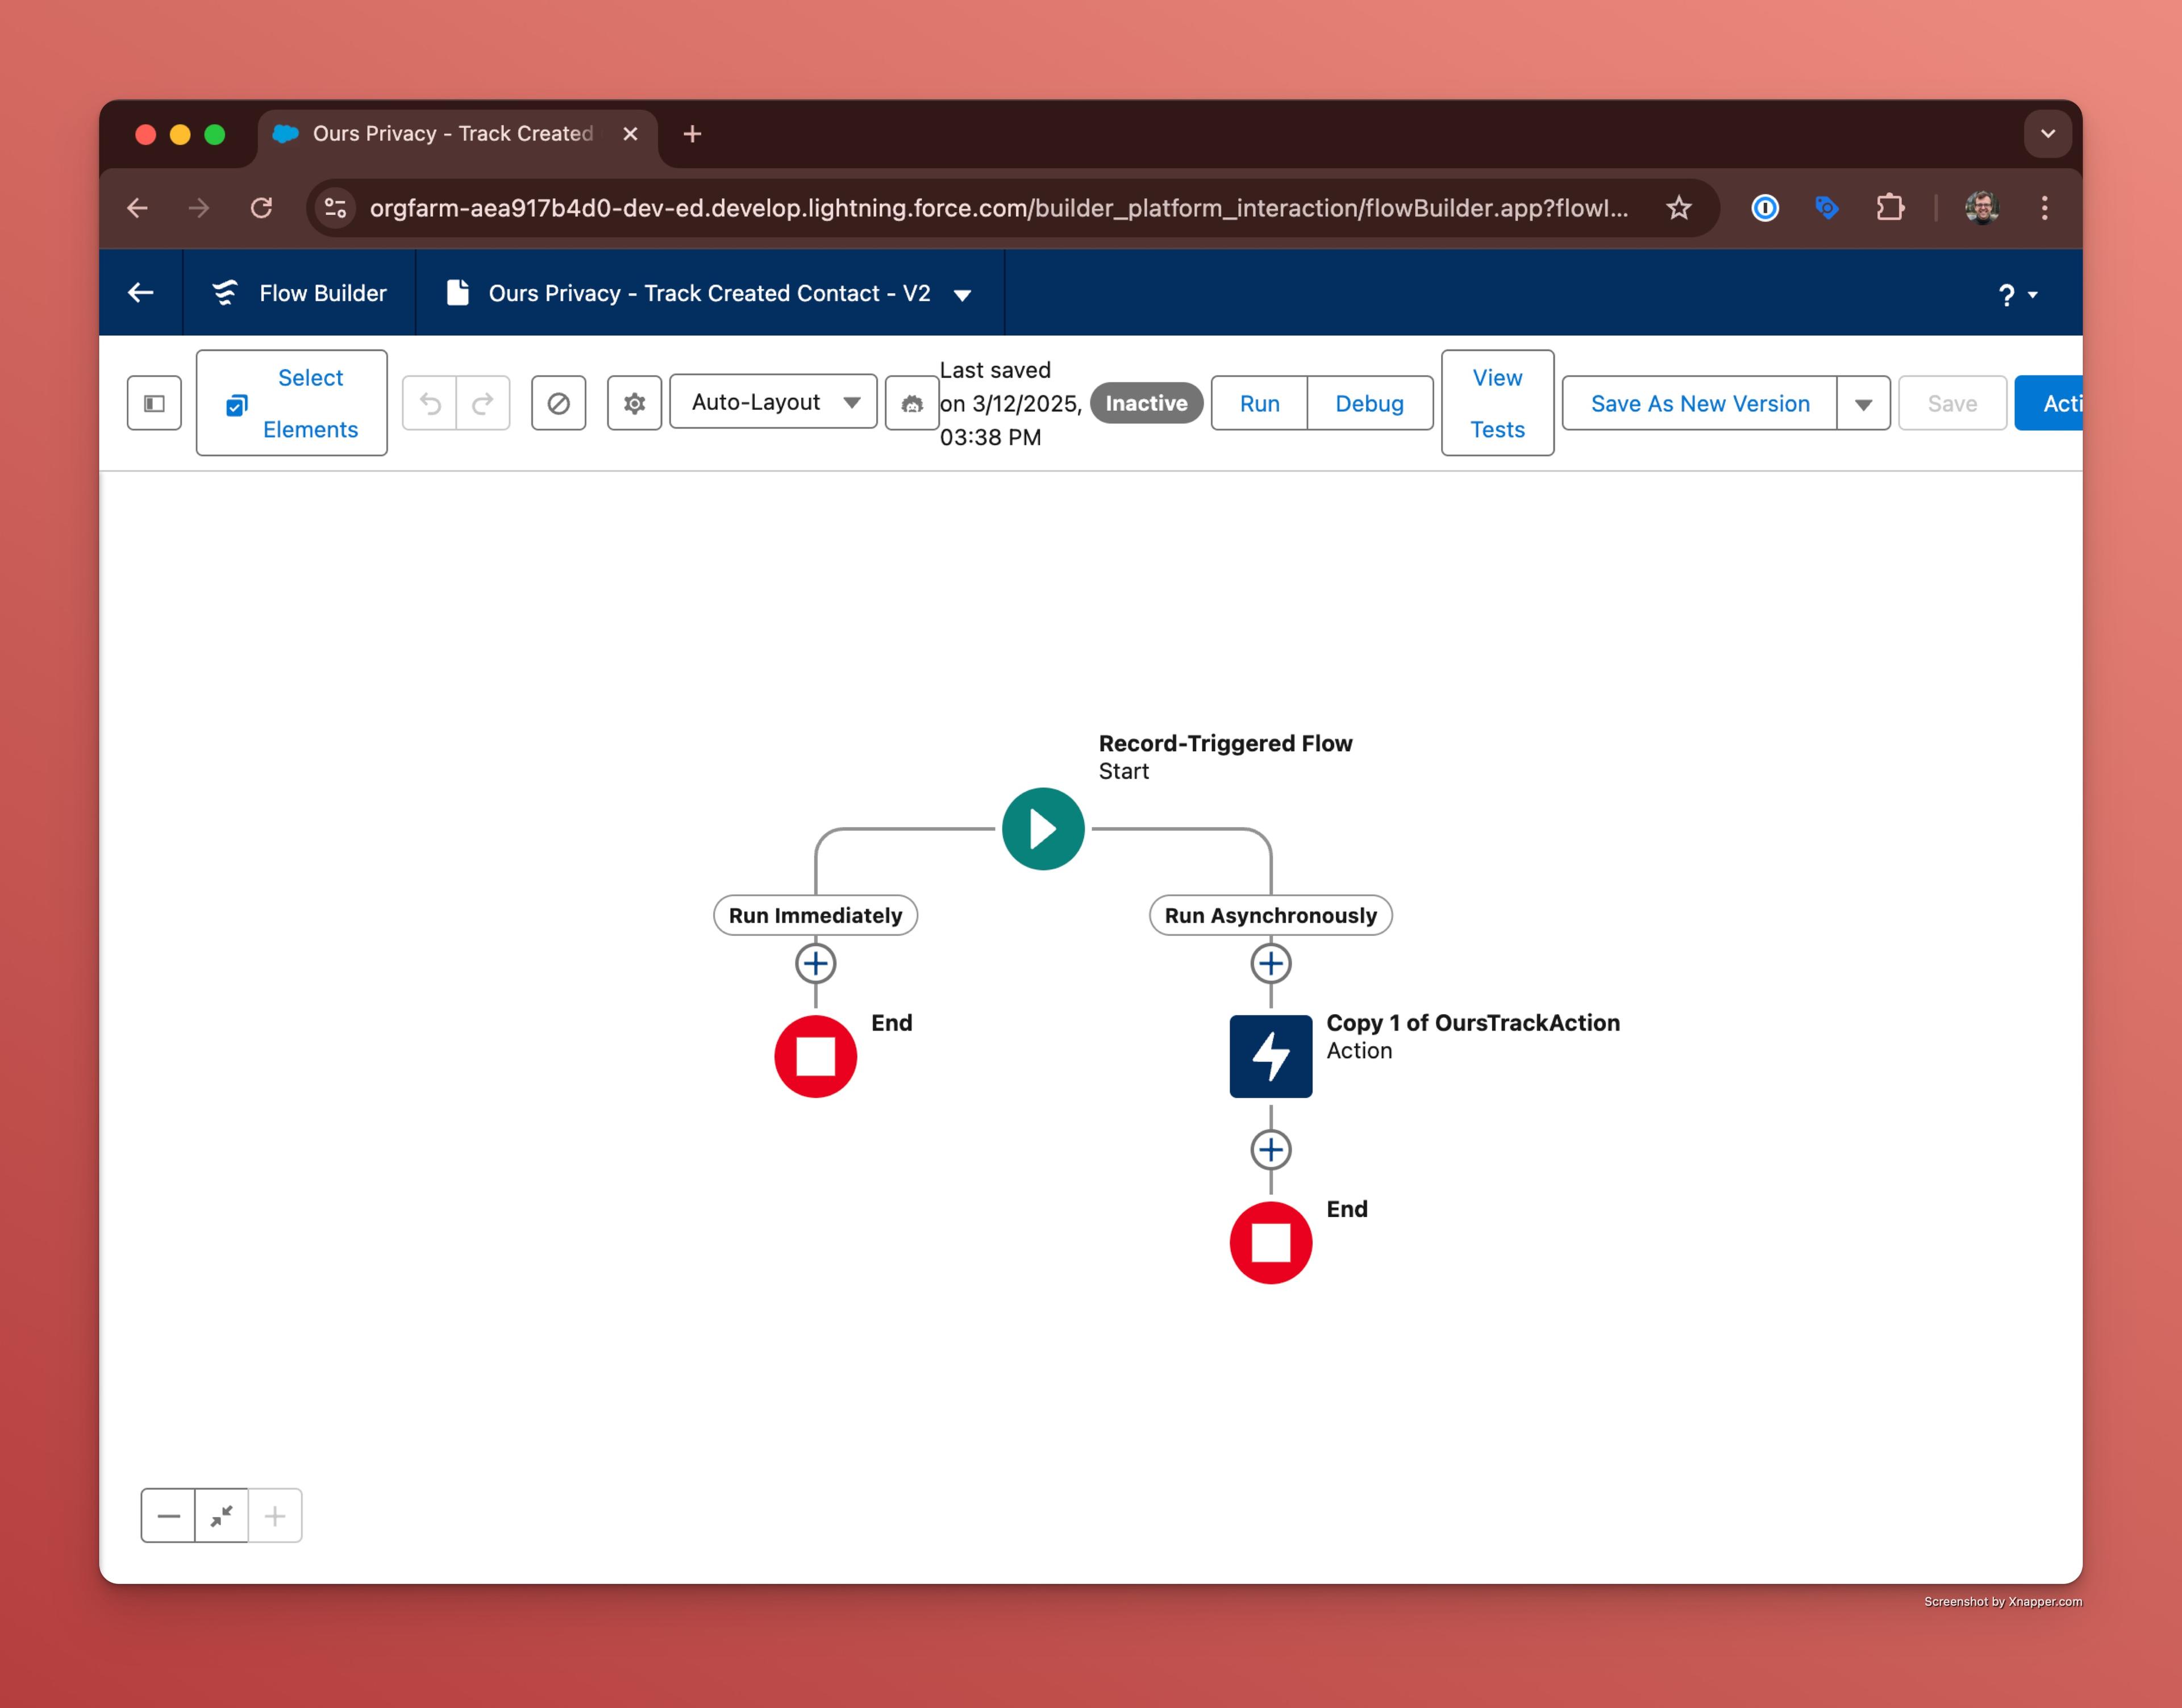Click the redo arrow icon
This screenshot has height=1708, width=2182.
pyautogui.click(x=483, y=403)
